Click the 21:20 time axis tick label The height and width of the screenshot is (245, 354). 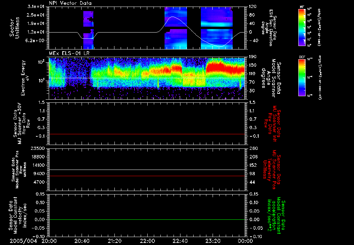[114, 241]
